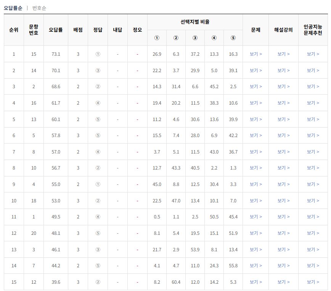Open 문제 보기 for question 13
331x291 pixels.
(256, 119)
